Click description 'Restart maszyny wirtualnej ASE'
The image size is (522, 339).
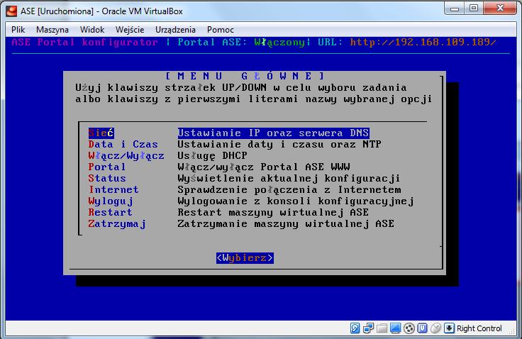tap(273, 212)
